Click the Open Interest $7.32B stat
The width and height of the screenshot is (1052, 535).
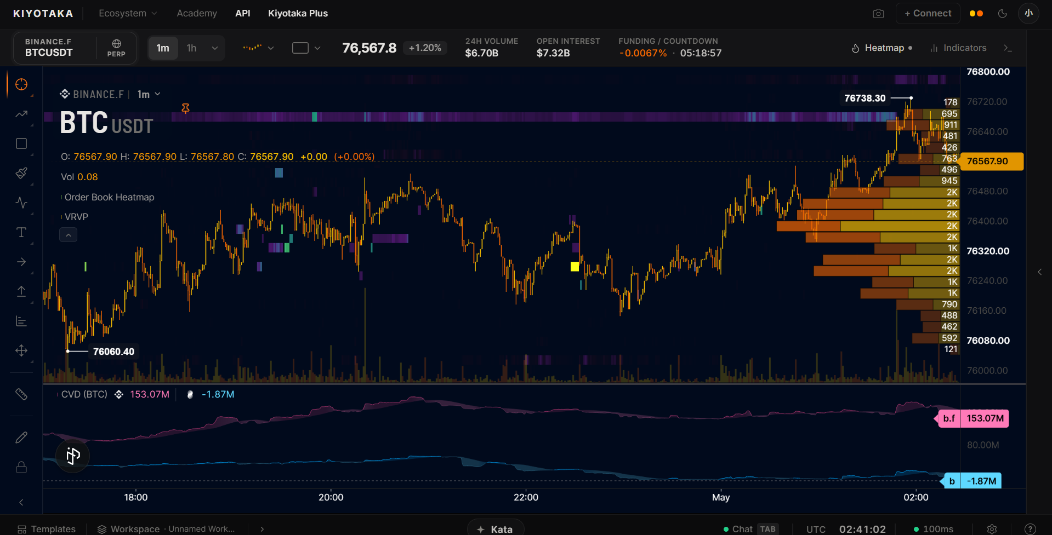click(x=568, y=48)
